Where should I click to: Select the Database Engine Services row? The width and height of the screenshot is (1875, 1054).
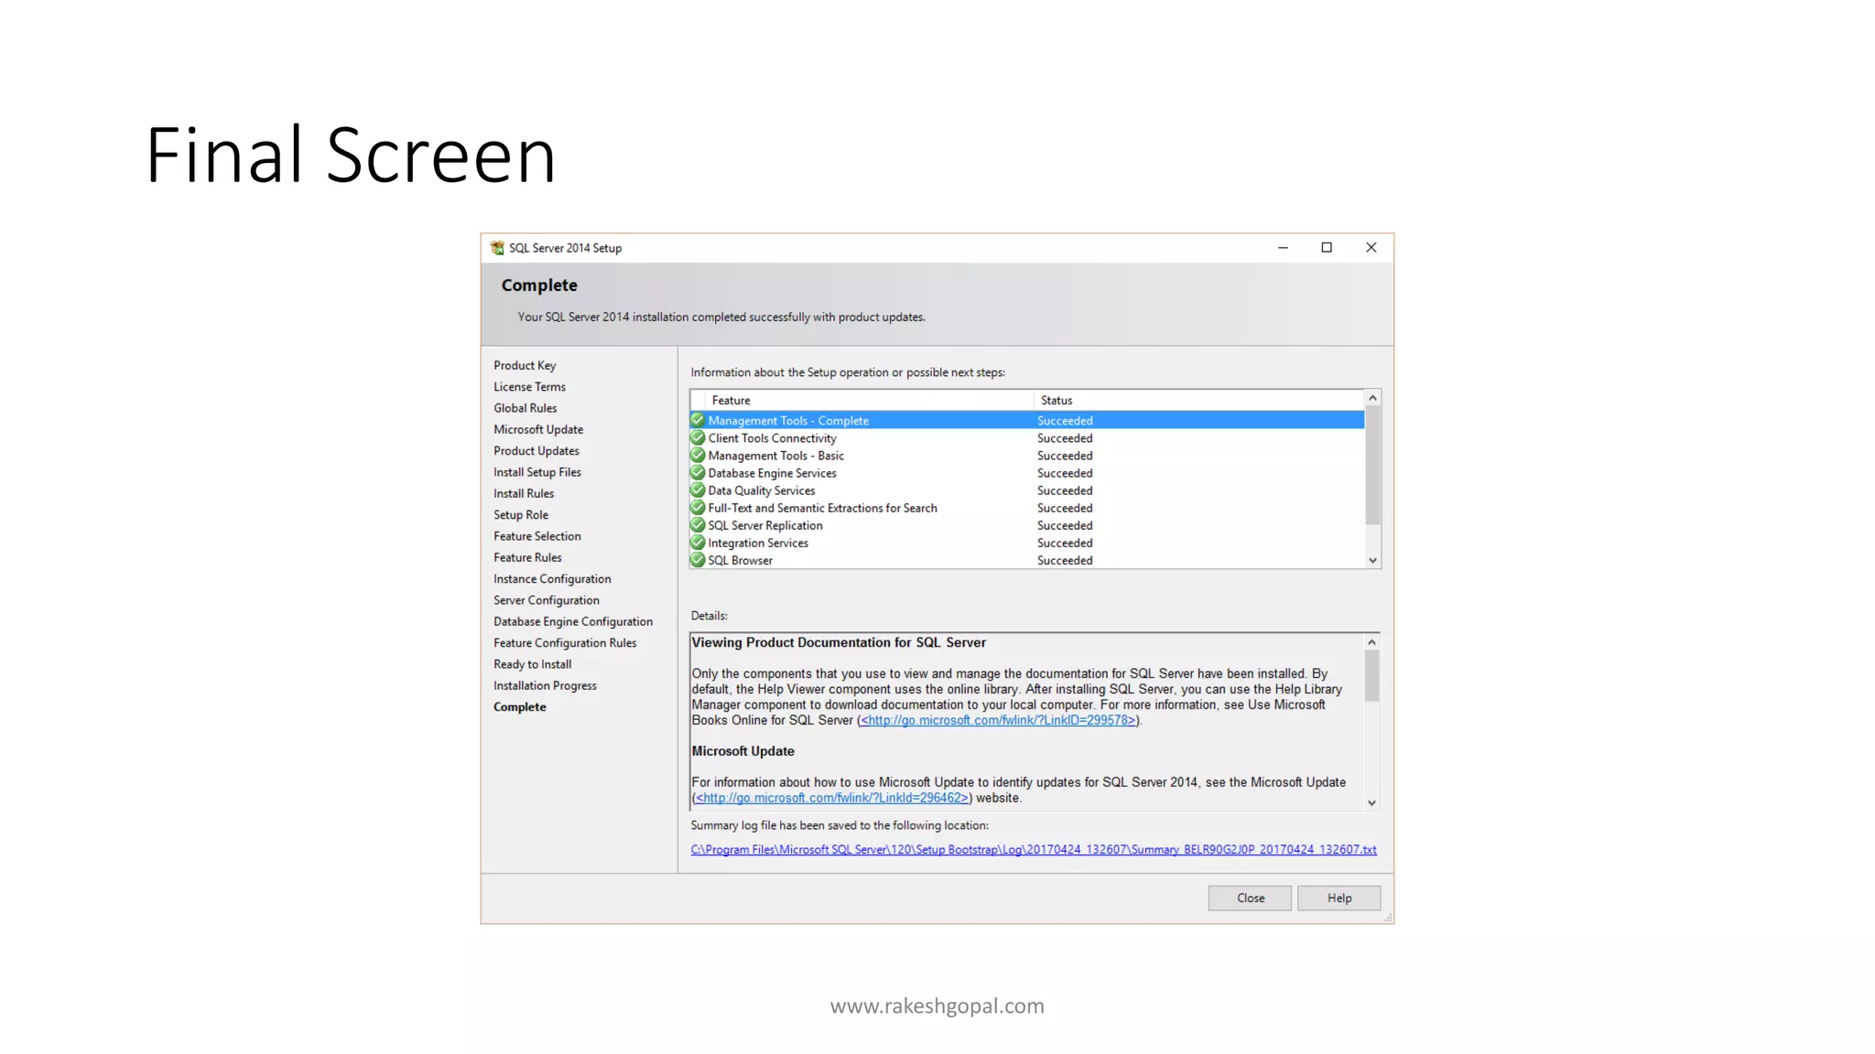1027,473
